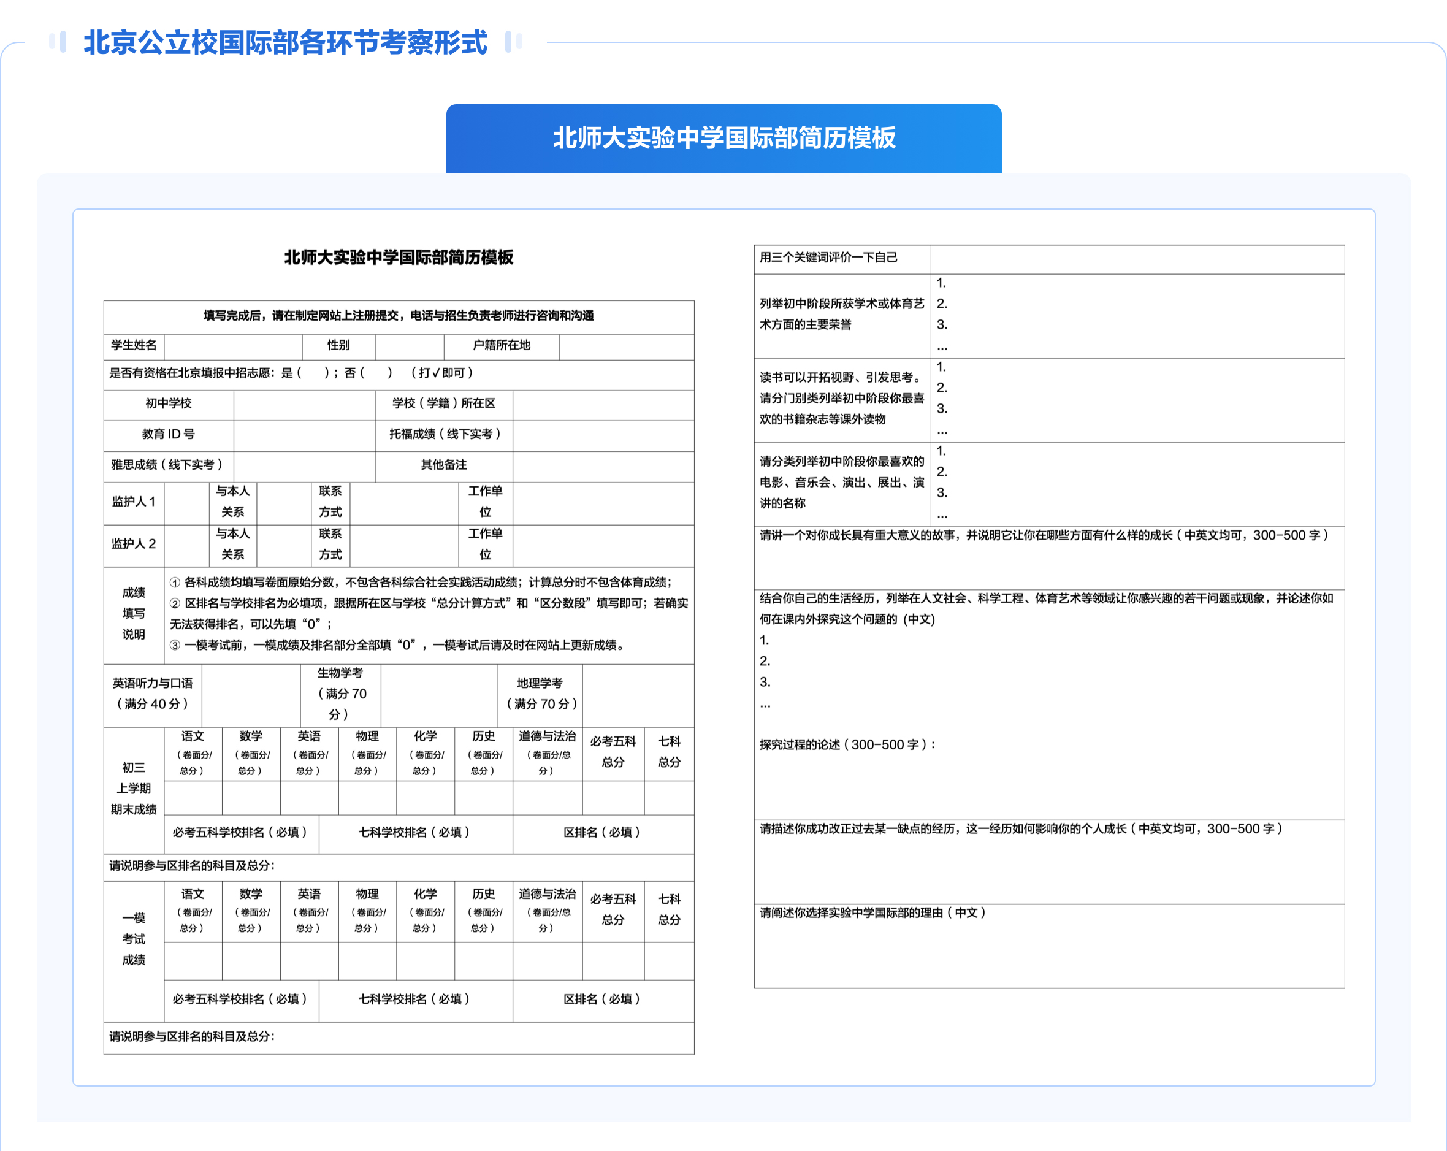Screen dimensions: 1447x1151
Task: Click the 语文 header in the 初三上学期 table
Action: click(193, 754)
